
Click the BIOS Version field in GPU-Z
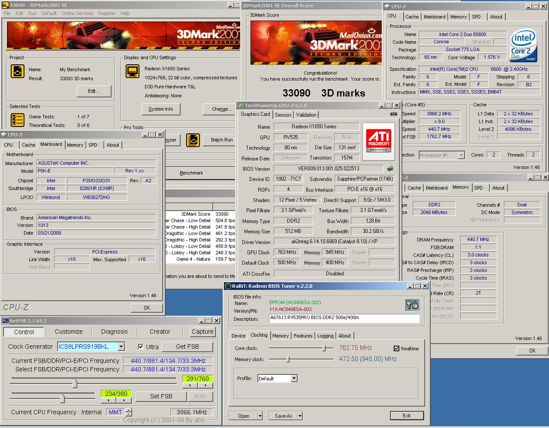click(x=329, y=169)
